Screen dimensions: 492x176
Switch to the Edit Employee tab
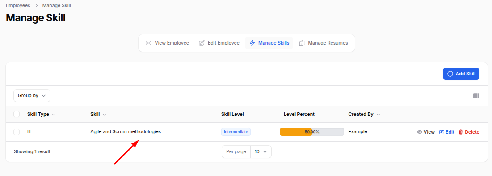(219, 43)
